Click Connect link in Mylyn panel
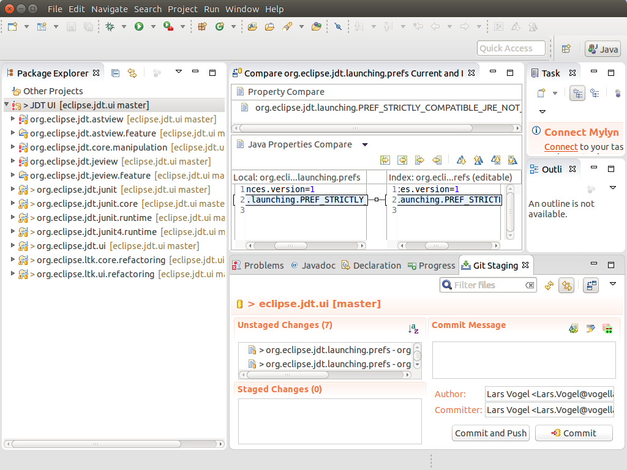 (x=561, y=147)
